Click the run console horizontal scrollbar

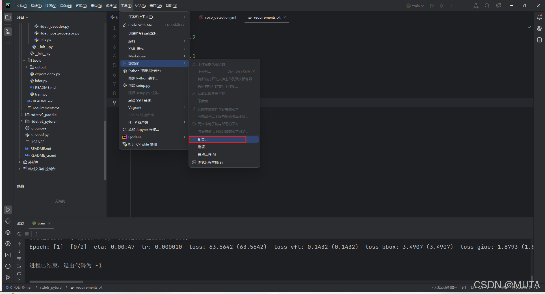click(x=57, y=282)
